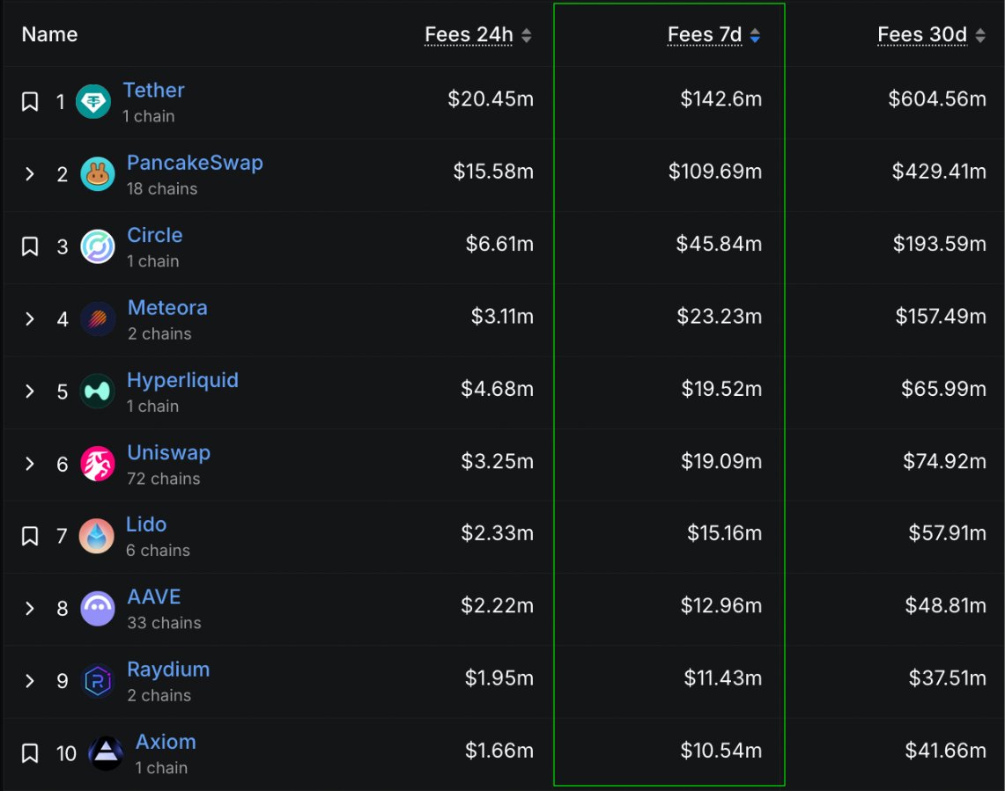Select PancakeSwap's $109.69m 7d fees cell

pos(715,171)
